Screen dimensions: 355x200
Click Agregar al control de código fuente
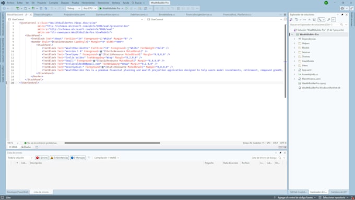pyautogui.click(x=295, y=198)
